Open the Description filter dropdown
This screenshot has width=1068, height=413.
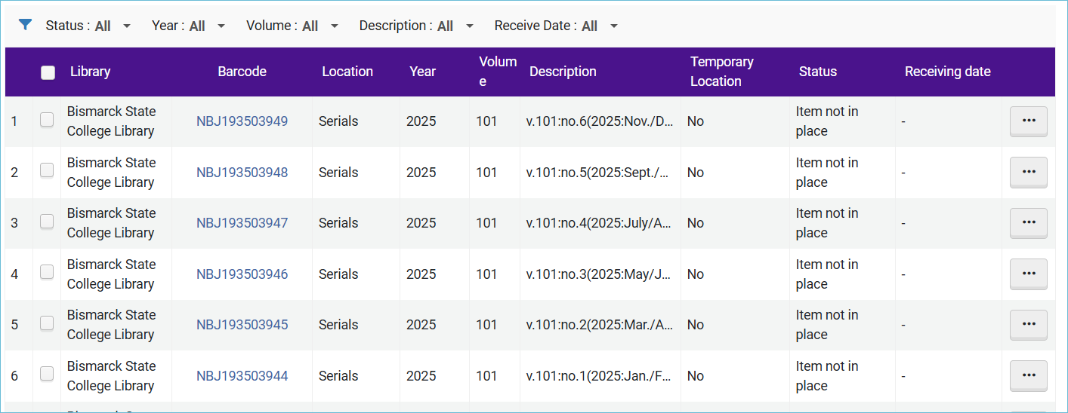click(416, 26)
